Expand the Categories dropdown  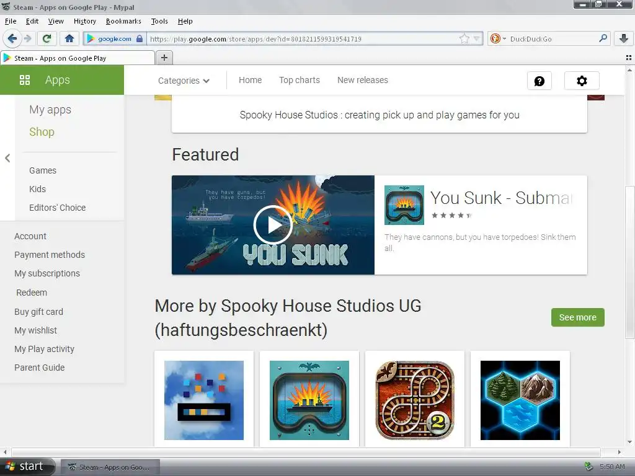[184, 81]
